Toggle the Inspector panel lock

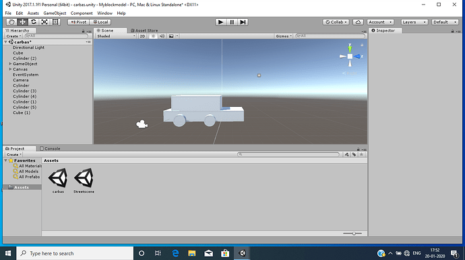click(453, 31)
